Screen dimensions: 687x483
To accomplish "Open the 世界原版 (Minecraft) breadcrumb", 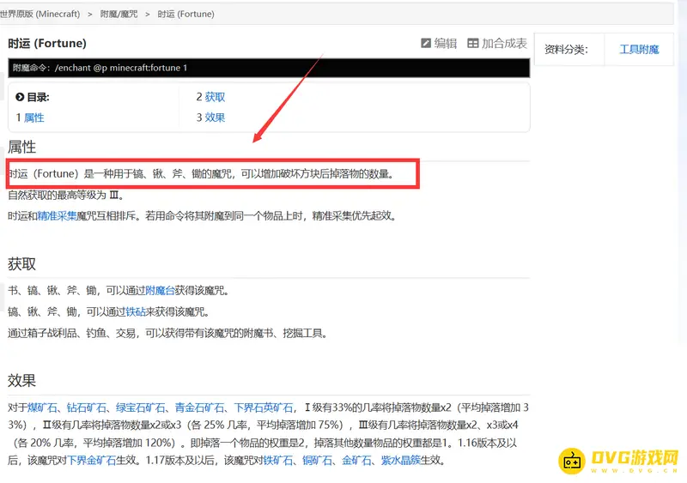I will 43,15.
